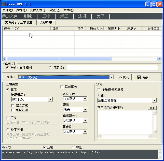The image size is (164, 161).
Task: Click the small info button above resource list
Action: click(152, 108)
